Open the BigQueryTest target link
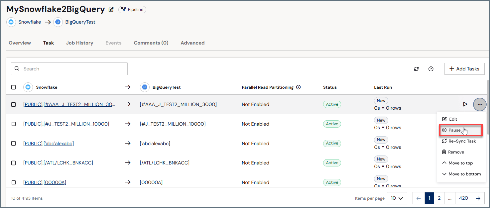This screenshot has width=490, height=208. point(80,22)
